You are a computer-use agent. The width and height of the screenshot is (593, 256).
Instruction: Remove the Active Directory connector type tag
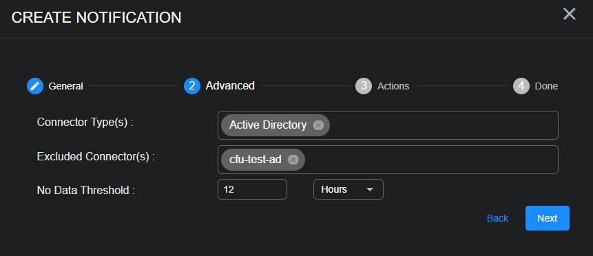point(318,125)
